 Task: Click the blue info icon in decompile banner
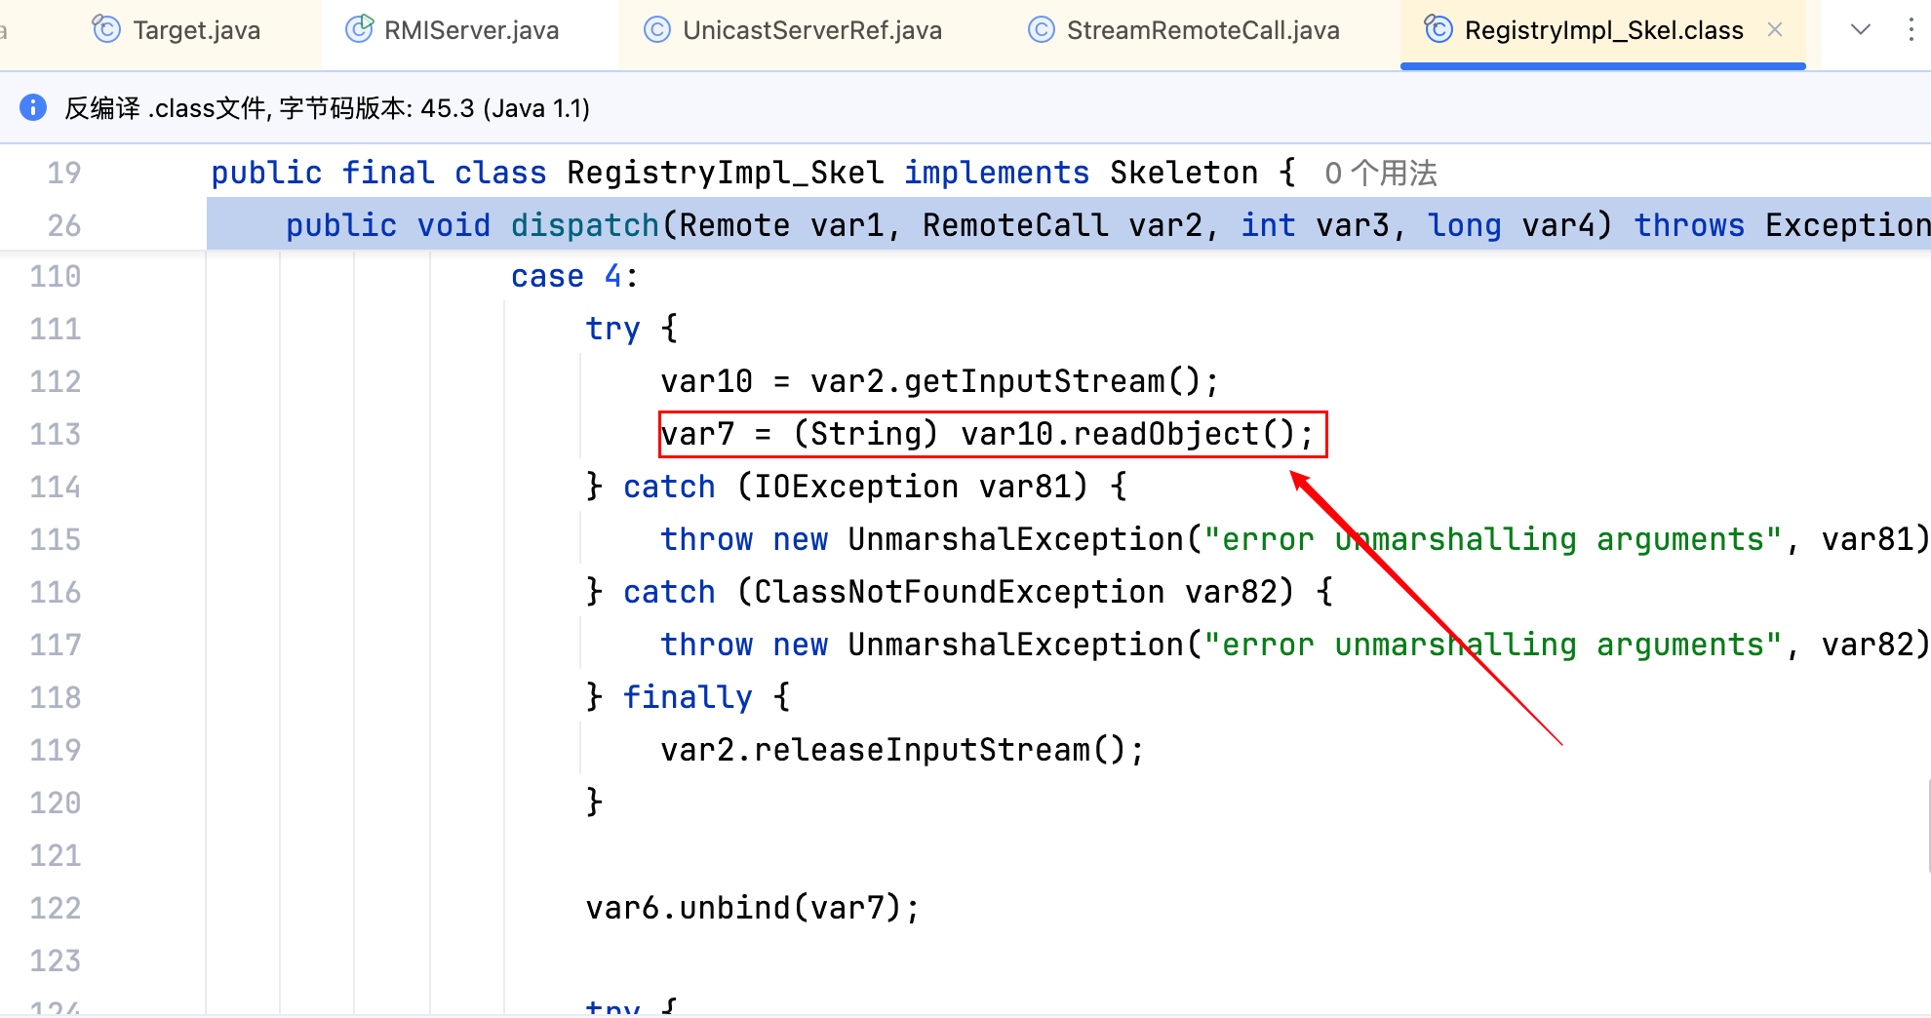click(33, 107)
